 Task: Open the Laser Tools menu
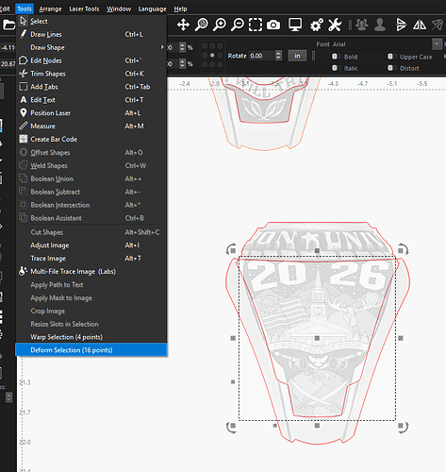tap(84, 9)
